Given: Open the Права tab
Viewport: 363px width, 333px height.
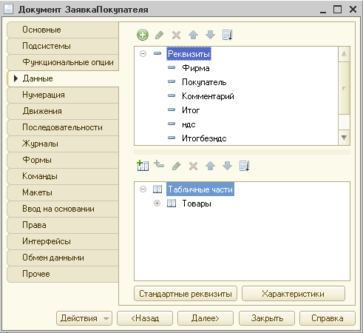Looking at the screenshot, I should (x=63, y=225).
